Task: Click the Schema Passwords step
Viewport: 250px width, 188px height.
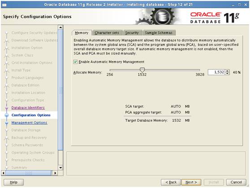Action: [27, 145]
